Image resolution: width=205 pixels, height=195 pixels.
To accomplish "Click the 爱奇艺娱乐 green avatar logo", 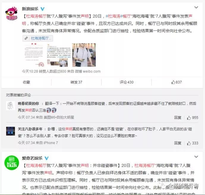I will tap(12, 163).
